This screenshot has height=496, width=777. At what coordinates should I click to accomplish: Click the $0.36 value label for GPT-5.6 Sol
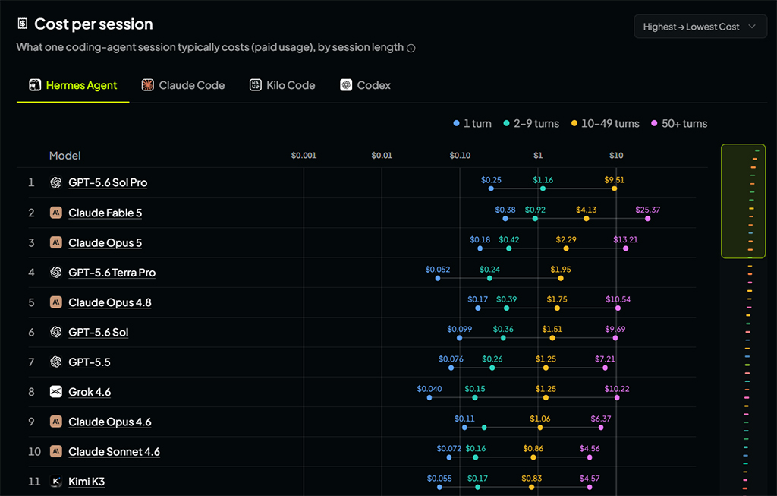click(x=503, y=330)
